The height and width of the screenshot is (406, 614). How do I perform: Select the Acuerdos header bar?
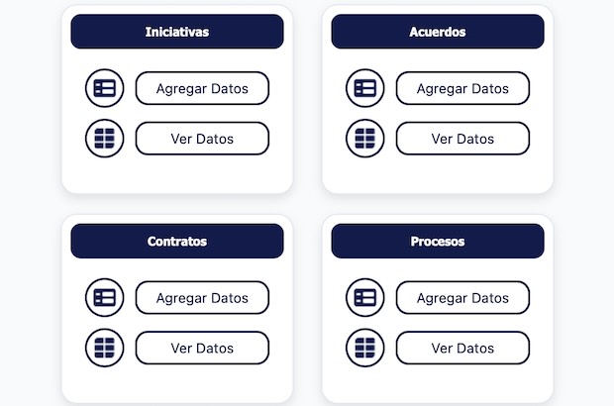pyautogui.click(x=438, y=32)
